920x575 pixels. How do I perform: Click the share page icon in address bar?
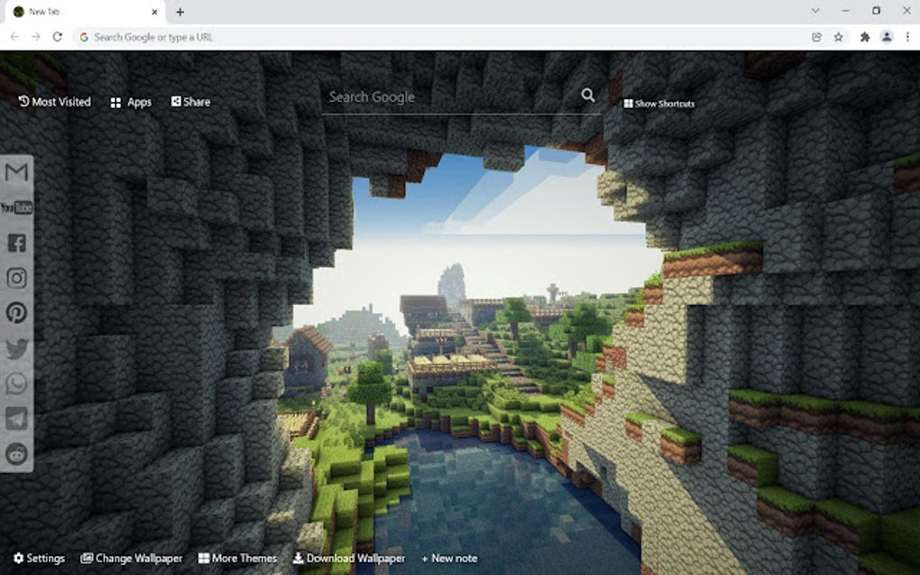pyautogui.click(x=817, y=37)
